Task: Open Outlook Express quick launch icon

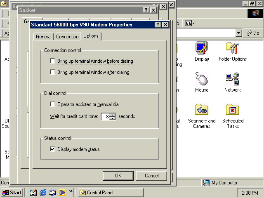Action: [52, 193]
